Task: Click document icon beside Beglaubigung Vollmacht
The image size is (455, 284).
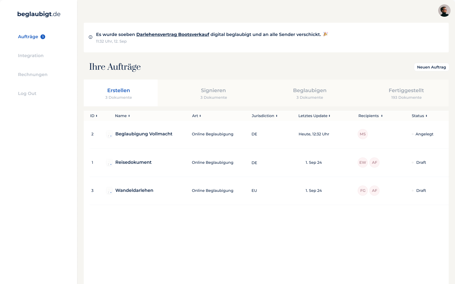Action: tap(109, 134)
